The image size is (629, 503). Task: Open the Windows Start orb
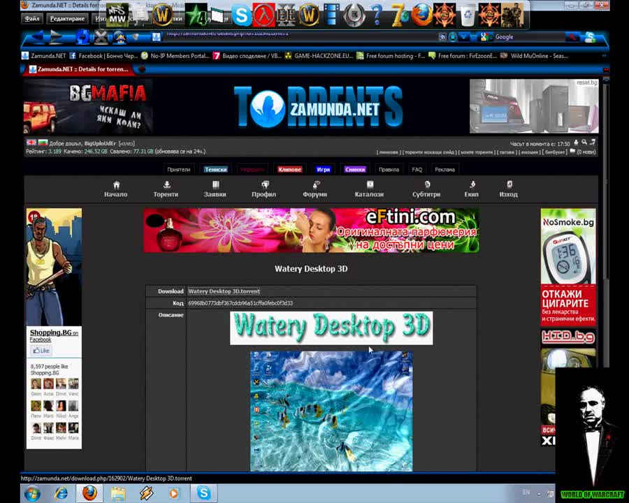(32, 493)
